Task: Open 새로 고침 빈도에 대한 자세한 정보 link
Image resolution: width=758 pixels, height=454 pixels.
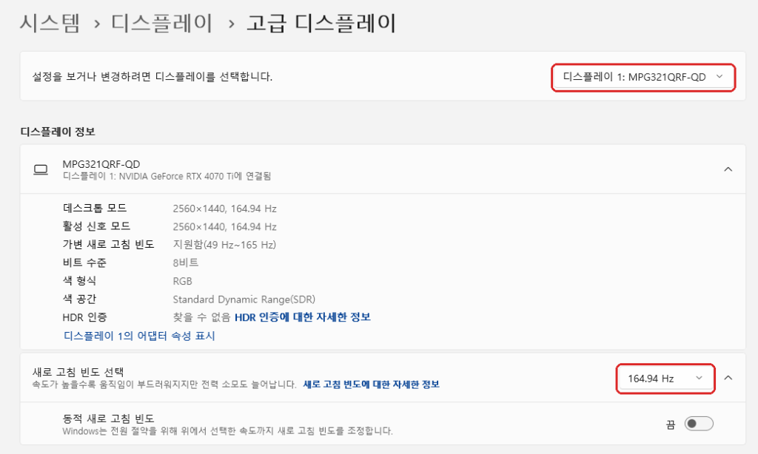Action: click(372, 384)
